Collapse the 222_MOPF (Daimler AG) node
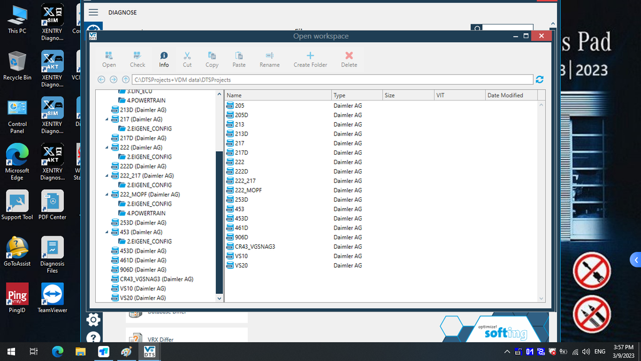 tap(107, 194)
